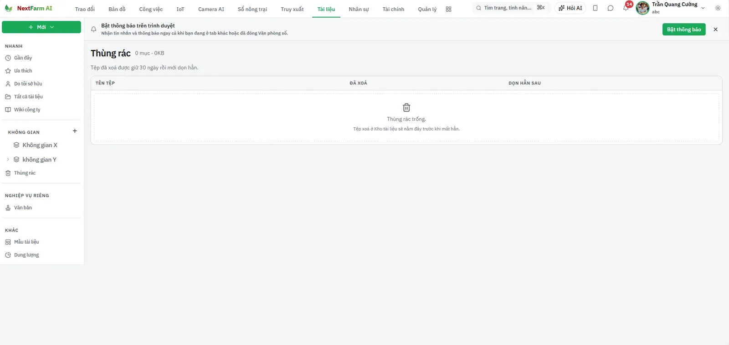Switch to the IoT tab
The width and height of the screenshot is (729, 345).
(x=180, y=9)
